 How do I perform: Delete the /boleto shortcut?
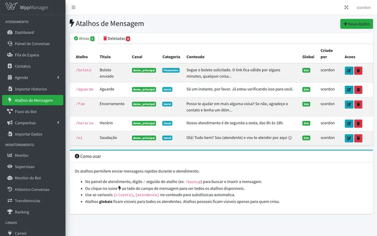click(358, 70)
